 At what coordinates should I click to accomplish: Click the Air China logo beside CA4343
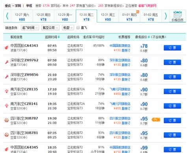[7, 48]
